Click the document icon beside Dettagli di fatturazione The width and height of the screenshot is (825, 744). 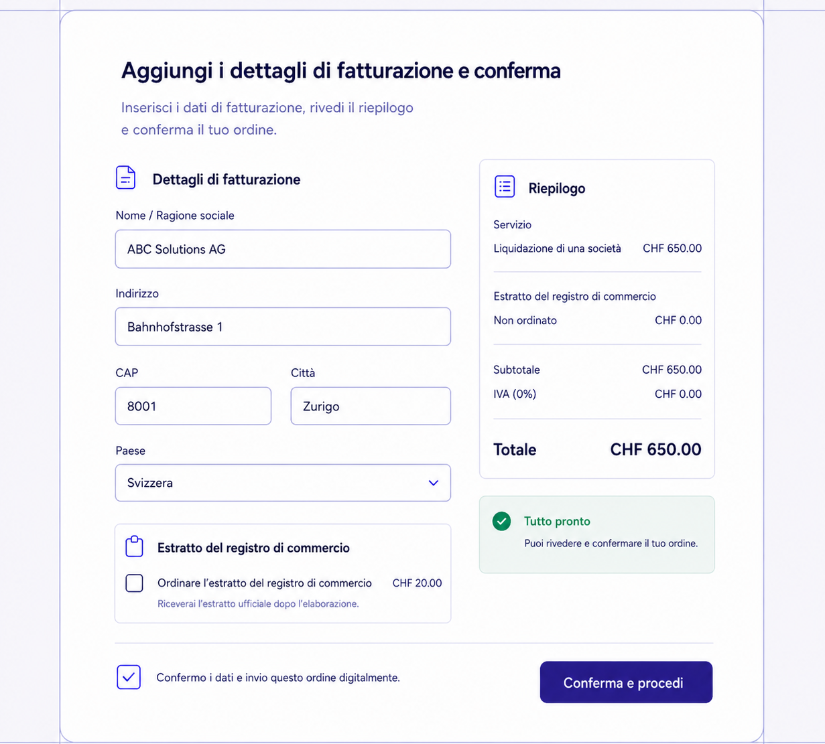pyautogui.click(x=125, y=178)
